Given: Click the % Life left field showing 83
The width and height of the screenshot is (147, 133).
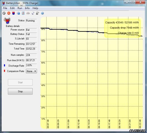Looking at the screenshot, I should pos(31,39).
